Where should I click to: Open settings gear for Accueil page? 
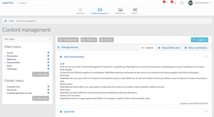coord(48,53)
